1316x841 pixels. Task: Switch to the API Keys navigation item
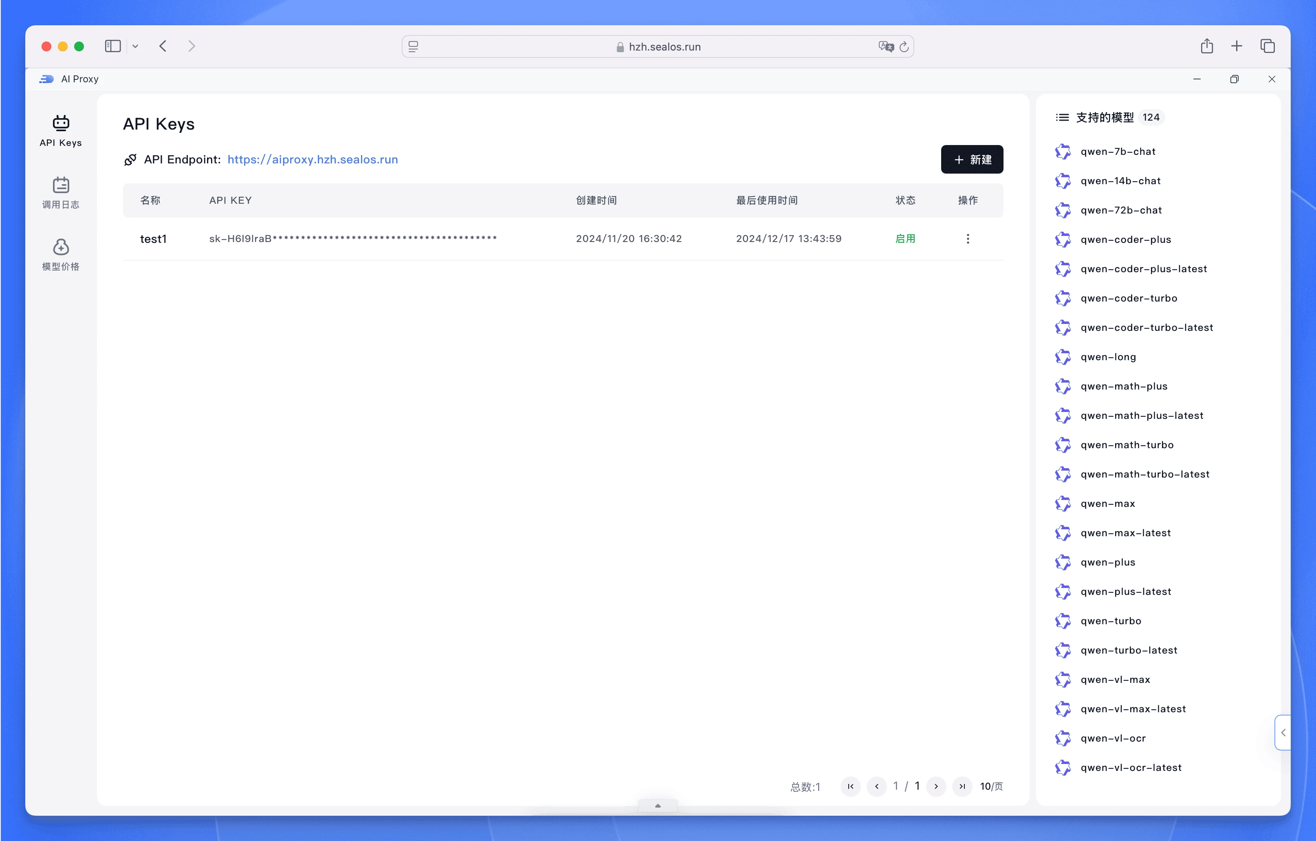pyautogui.click(x=61, y=131)
